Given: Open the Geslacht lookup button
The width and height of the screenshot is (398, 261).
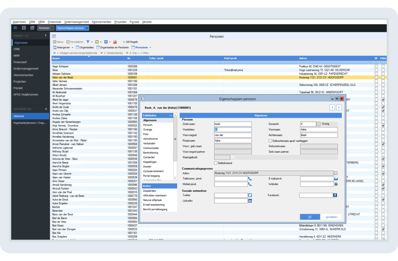Looking at the screenshot, I should click(318, 124).
